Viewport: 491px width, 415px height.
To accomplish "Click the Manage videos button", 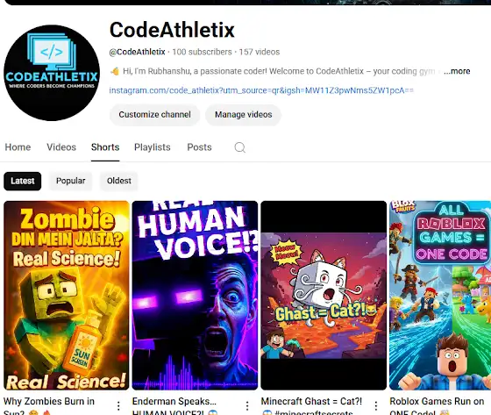I will (x=244, y=115).
